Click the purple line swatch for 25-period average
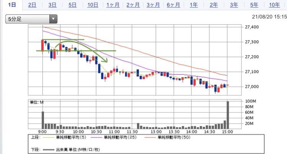This screenshot has height=154, width=287. (96, 137)
